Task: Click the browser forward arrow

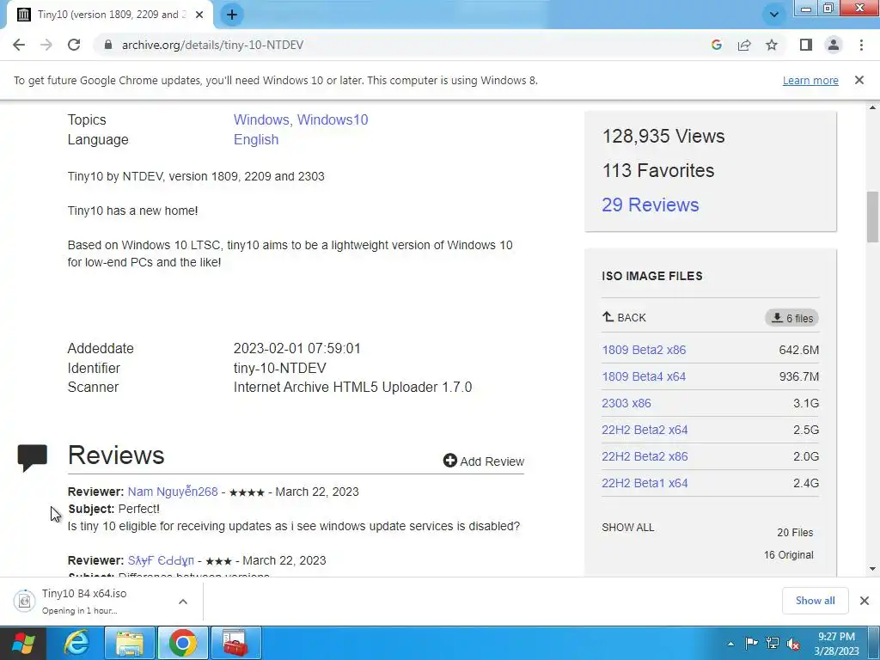Action: [46, 45]
